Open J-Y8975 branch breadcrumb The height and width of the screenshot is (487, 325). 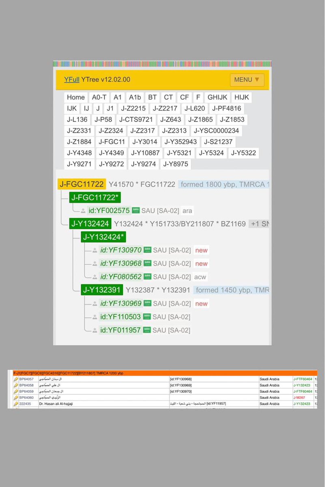point(175,164)
